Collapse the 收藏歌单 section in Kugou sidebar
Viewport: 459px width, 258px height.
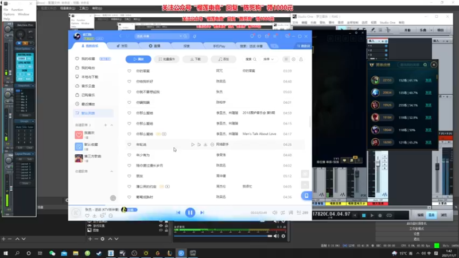[x=111, y=171]
